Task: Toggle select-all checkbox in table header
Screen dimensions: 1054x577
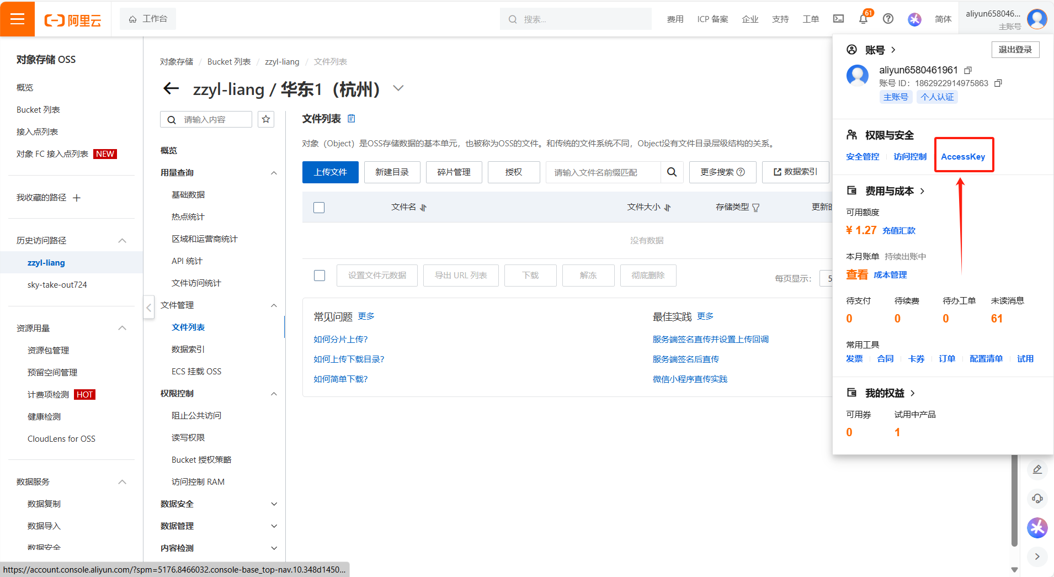Action: [319, 208]
